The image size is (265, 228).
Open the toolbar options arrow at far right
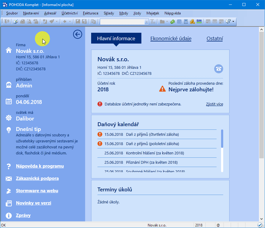coord(233,22)
